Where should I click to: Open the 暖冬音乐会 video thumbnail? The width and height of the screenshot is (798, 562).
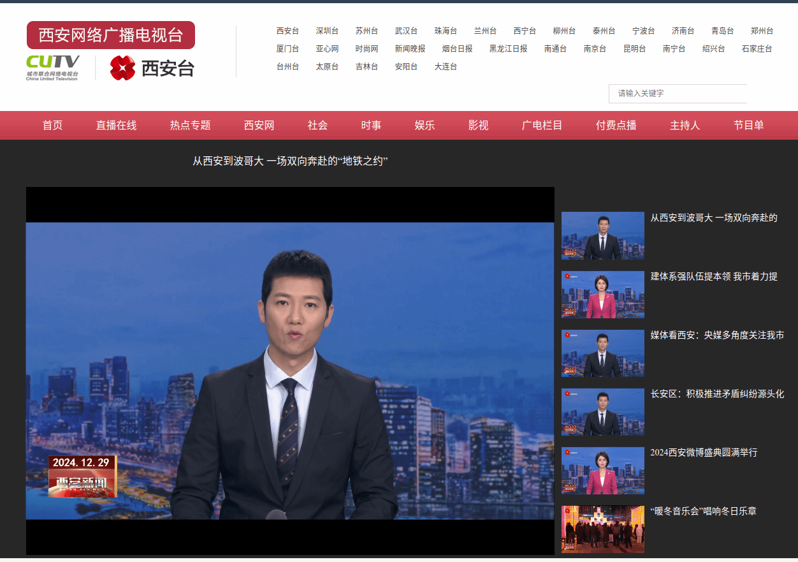pos(602,529)
